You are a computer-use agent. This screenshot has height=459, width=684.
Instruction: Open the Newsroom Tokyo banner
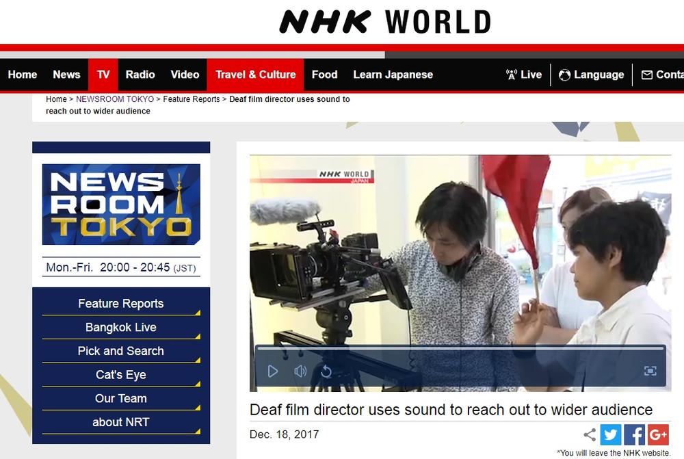coord(121,205)
